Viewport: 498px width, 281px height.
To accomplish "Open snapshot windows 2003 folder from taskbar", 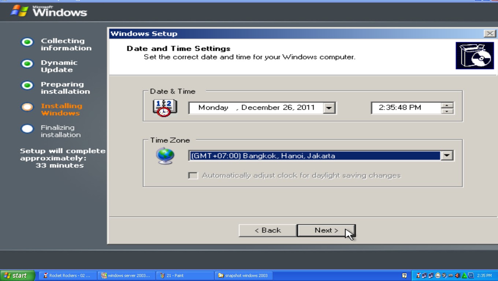I will [x=244, y=276].
